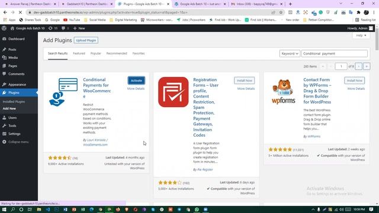Open More Details for Conditional Payments

(136, 89)
